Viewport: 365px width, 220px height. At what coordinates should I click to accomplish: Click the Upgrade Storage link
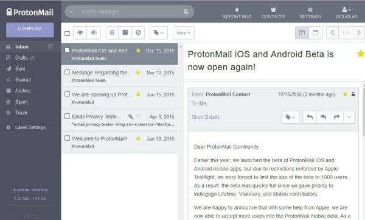coord(30,190)
